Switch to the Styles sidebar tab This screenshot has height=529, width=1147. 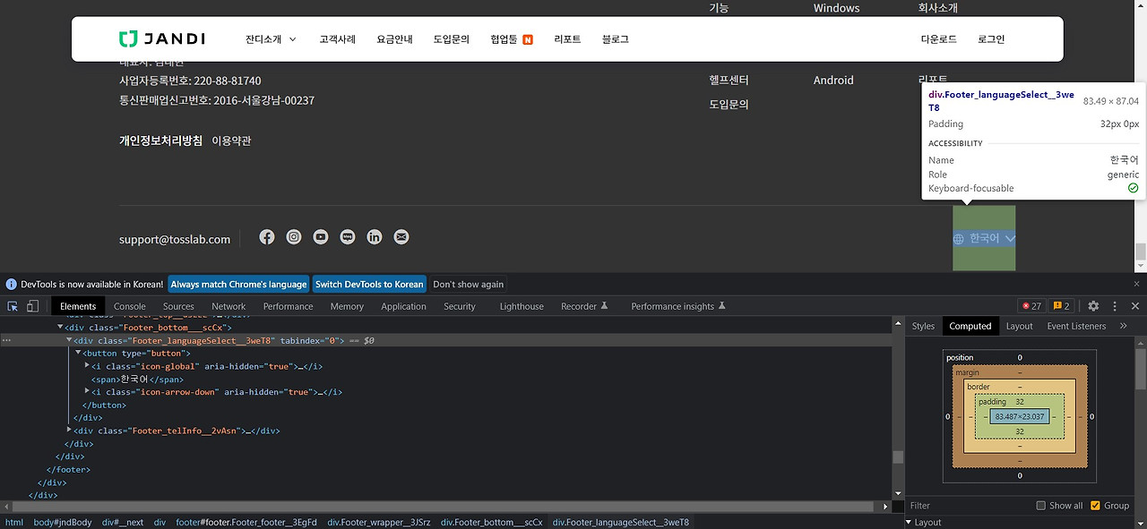(x=923, y=326)
